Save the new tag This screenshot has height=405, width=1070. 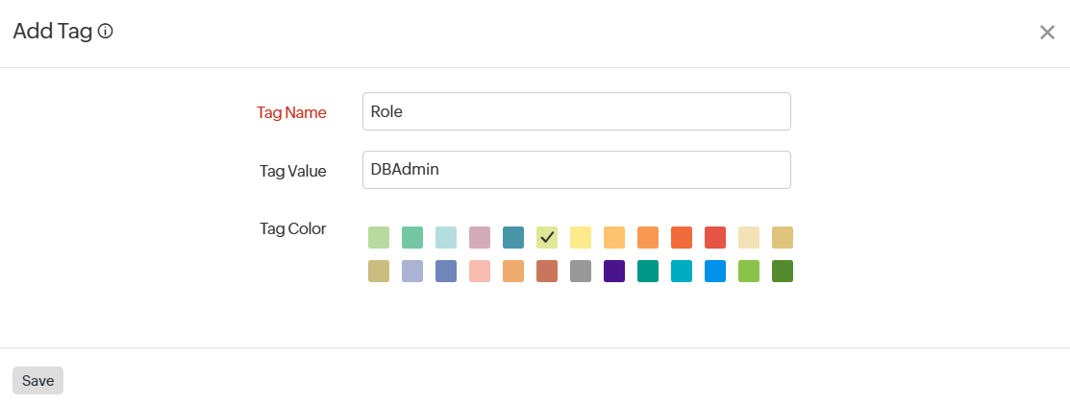point(37,380)
